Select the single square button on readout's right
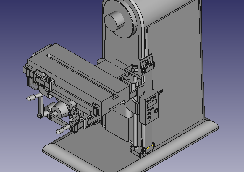This screenshot has height=172, width=244. coord(156,111)
